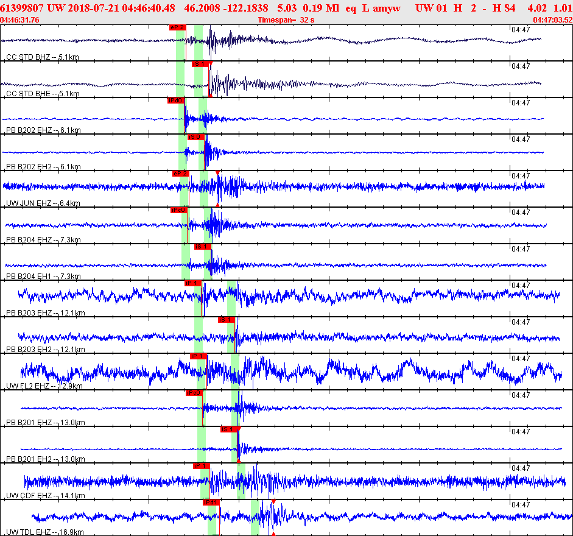Click the 'UW JUN EHZ -- 6.4km' label

pos(43,203)
